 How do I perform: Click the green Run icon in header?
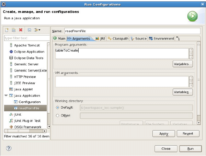click(x=192, y=16)
